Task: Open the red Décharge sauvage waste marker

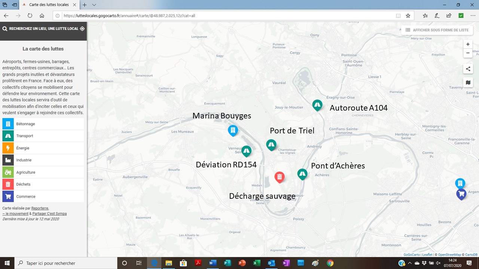Action: (280, 177)
